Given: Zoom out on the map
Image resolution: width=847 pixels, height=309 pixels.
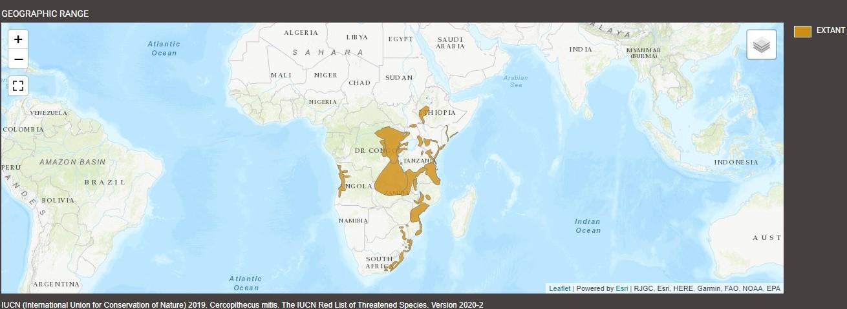Looking at the screenshot, I should pyautogui.click(x=18, y=59).
